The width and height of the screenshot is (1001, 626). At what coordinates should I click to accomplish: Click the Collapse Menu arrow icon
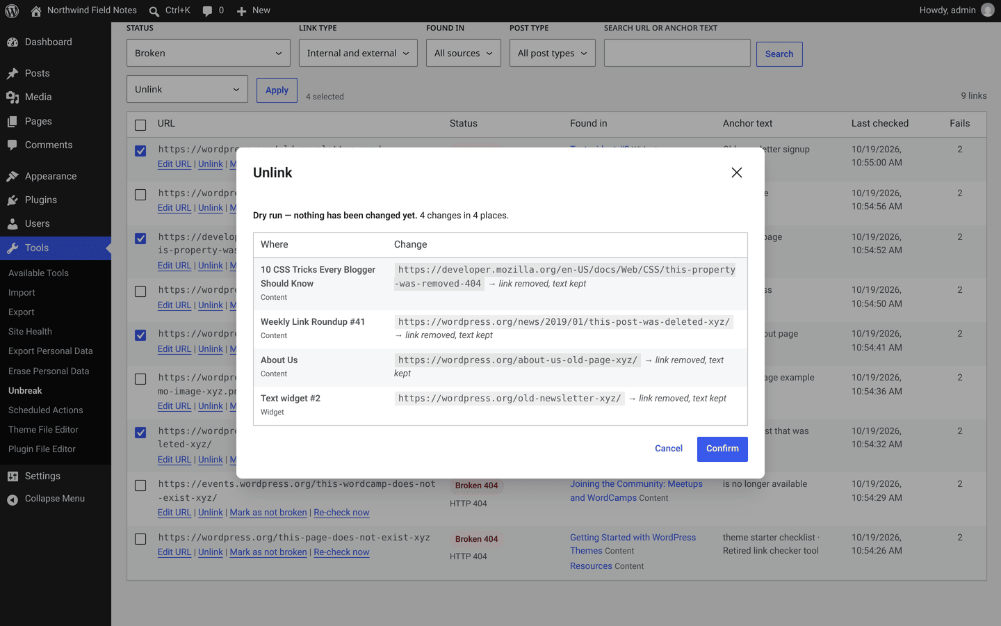pyautogui.click(x=13, y=499)
